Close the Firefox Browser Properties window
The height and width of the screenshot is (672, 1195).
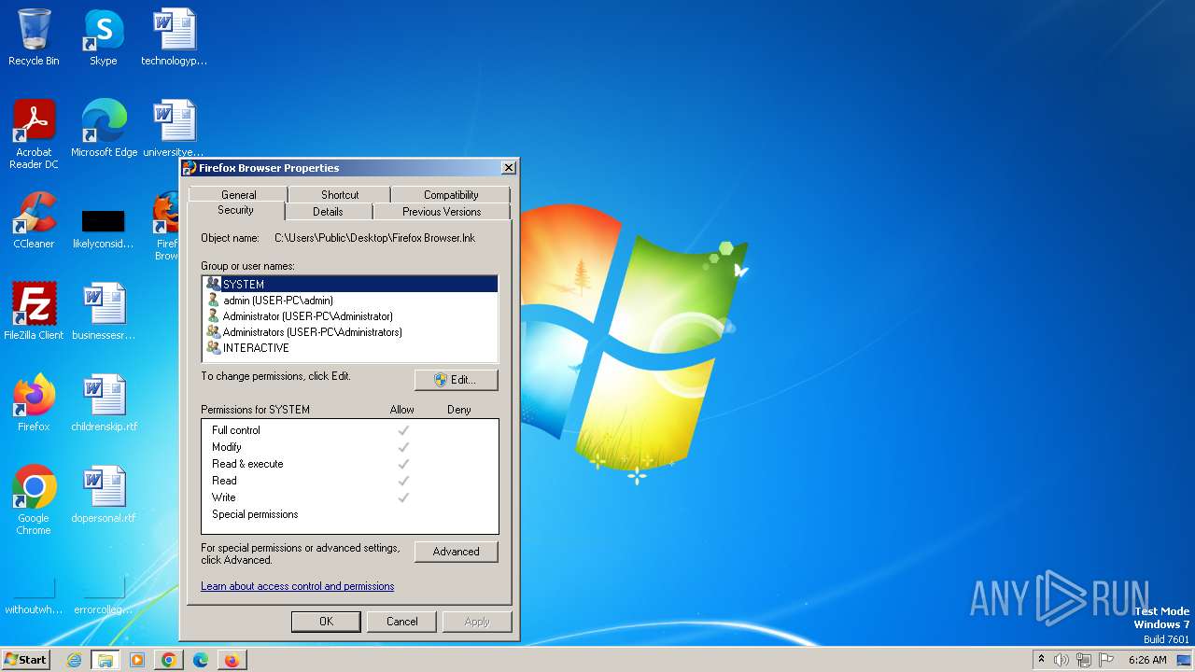point(508,168)
